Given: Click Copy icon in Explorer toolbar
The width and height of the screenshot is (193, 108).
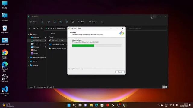Looking at the screenshot, I should pos(49,22).
